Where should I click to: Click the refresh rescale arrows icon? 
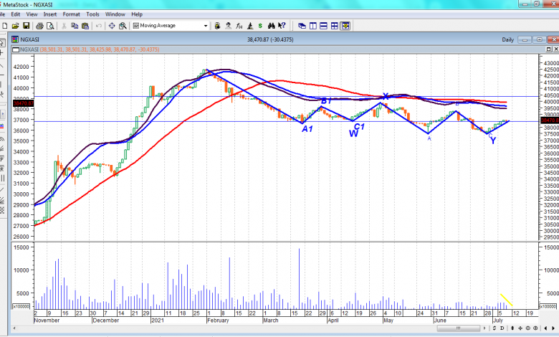494,328
